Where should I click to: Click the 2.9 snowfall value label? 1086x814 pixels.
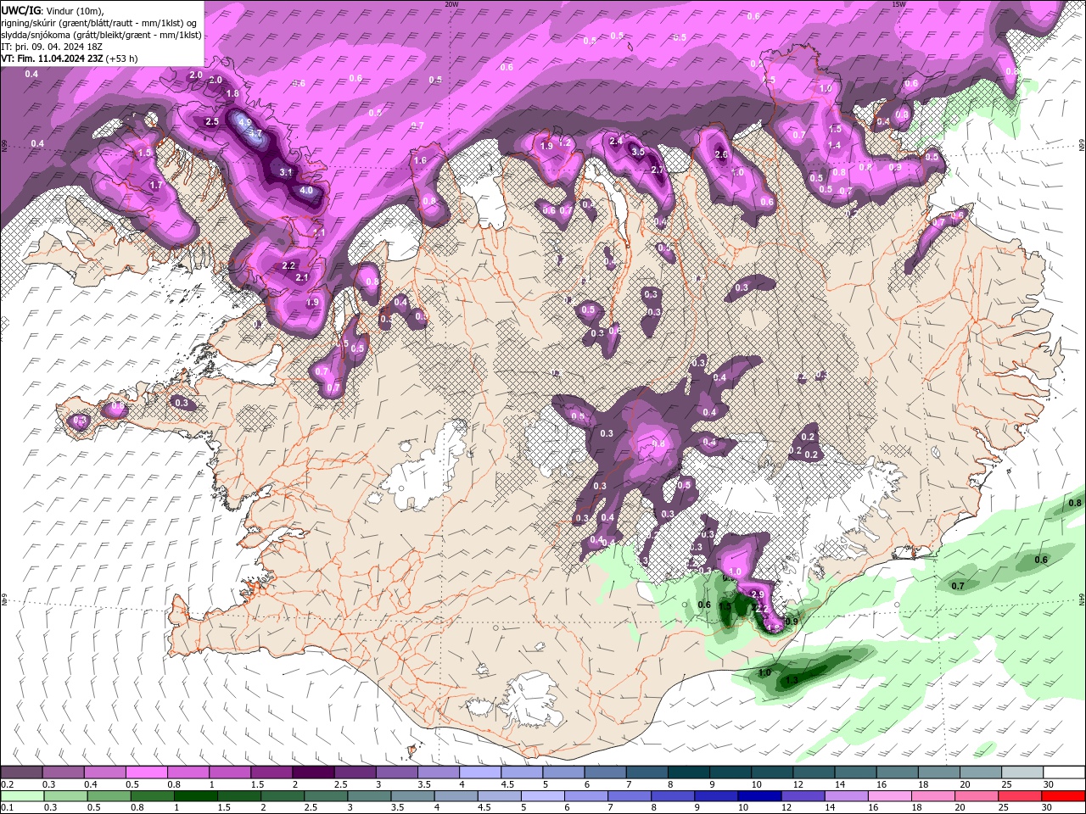pos(758,594)
